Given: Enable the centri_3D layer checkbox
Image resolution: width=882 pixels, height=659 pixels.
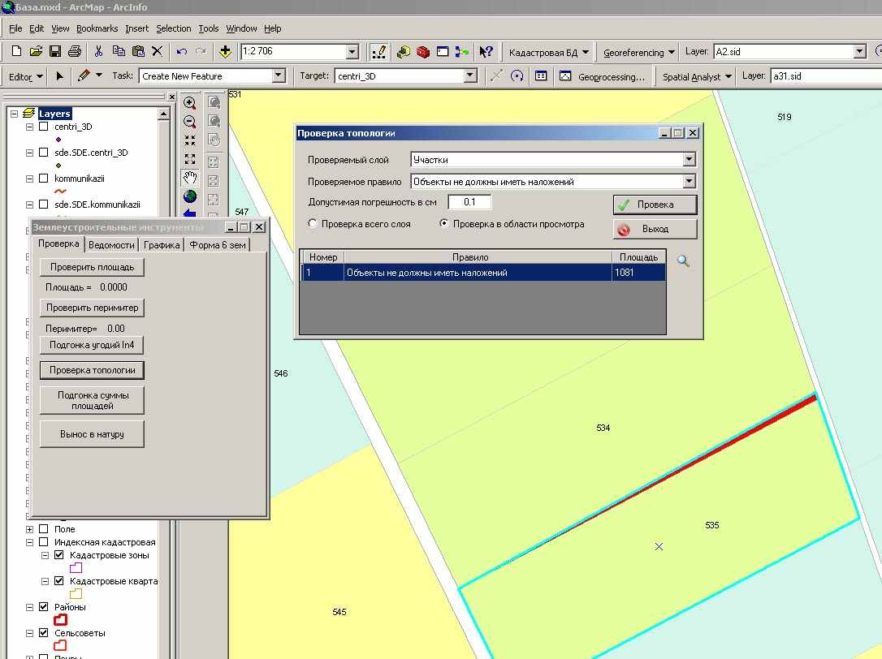Looking at the screenshot, I should point(43,127).
